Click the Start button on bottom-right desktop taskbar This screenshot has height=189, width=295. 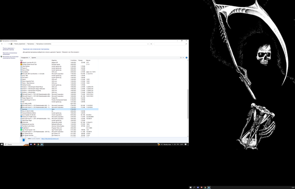click(190, 188)
